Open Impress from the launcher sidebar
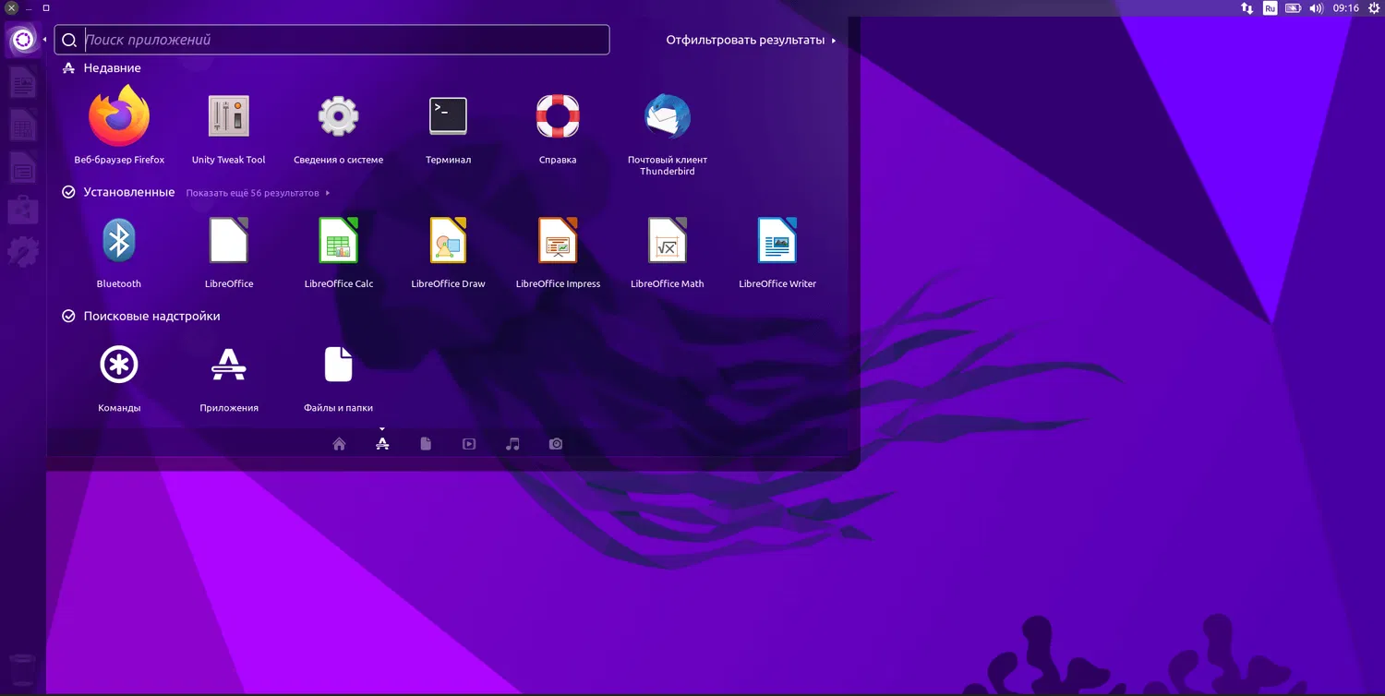 [x=23, y=169]
